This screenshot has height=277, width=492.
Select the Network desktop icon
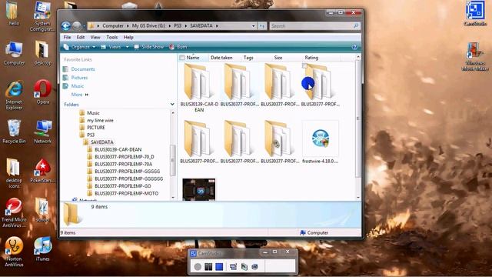click(x=43, y=132)
